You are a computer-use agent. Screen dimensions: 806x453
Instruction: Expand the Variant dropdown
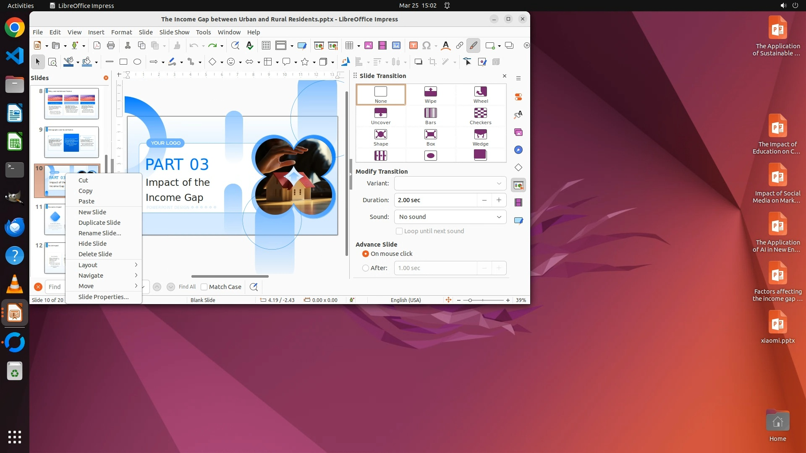pyautogui.click(x=450, y=183)
